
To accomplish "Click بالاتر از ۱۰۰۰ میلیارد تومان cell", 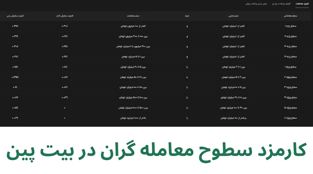I will (133, 118).
